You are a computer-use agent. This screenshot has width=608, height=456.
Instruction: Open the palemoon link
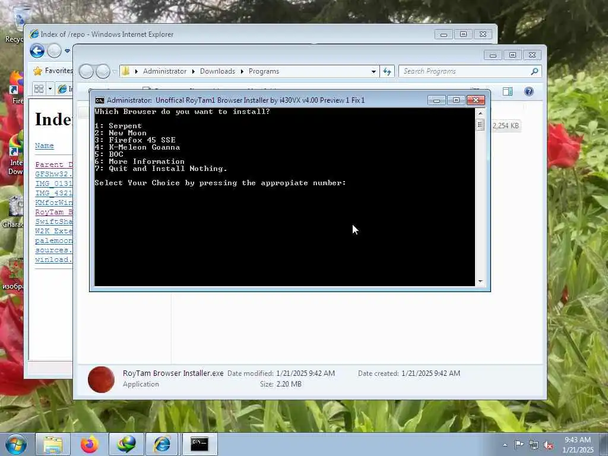[53, 241]
